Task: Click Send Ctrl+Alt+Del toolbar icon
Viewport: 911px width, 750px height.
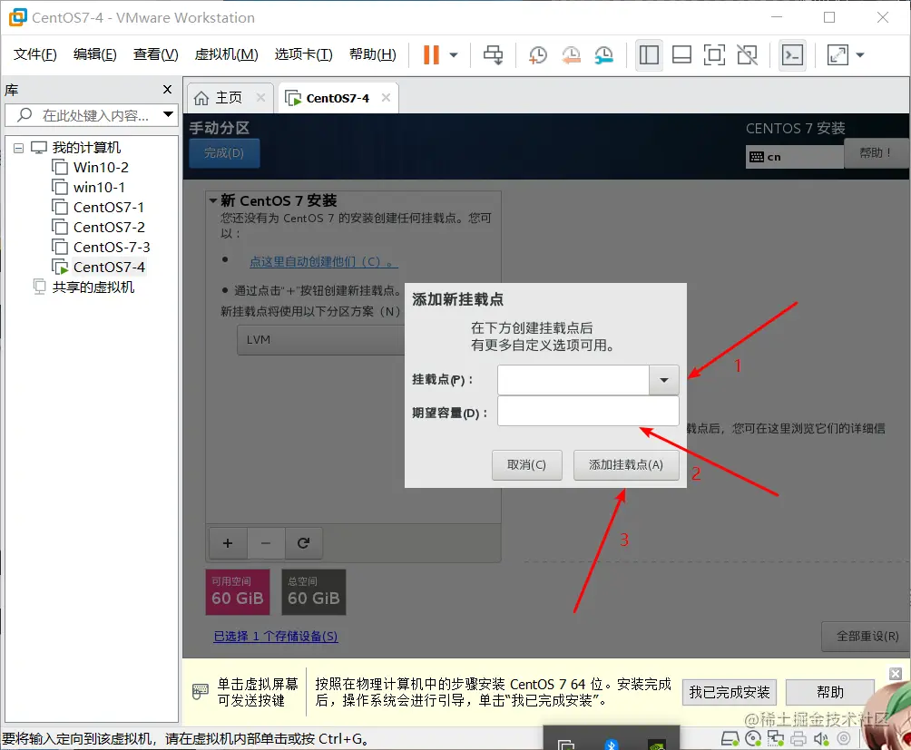Action: (494, 55)
